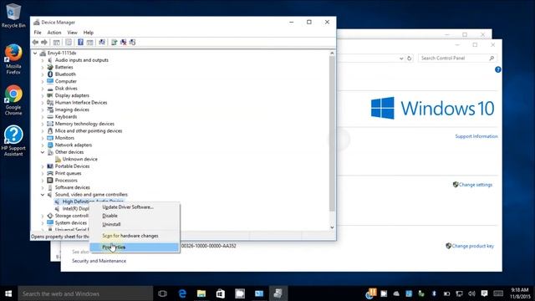Image resolution: width=535 pixels, height=301 pixels.
Task: Choose Uninstall in the context menu
Action: (x=135, y=225)
